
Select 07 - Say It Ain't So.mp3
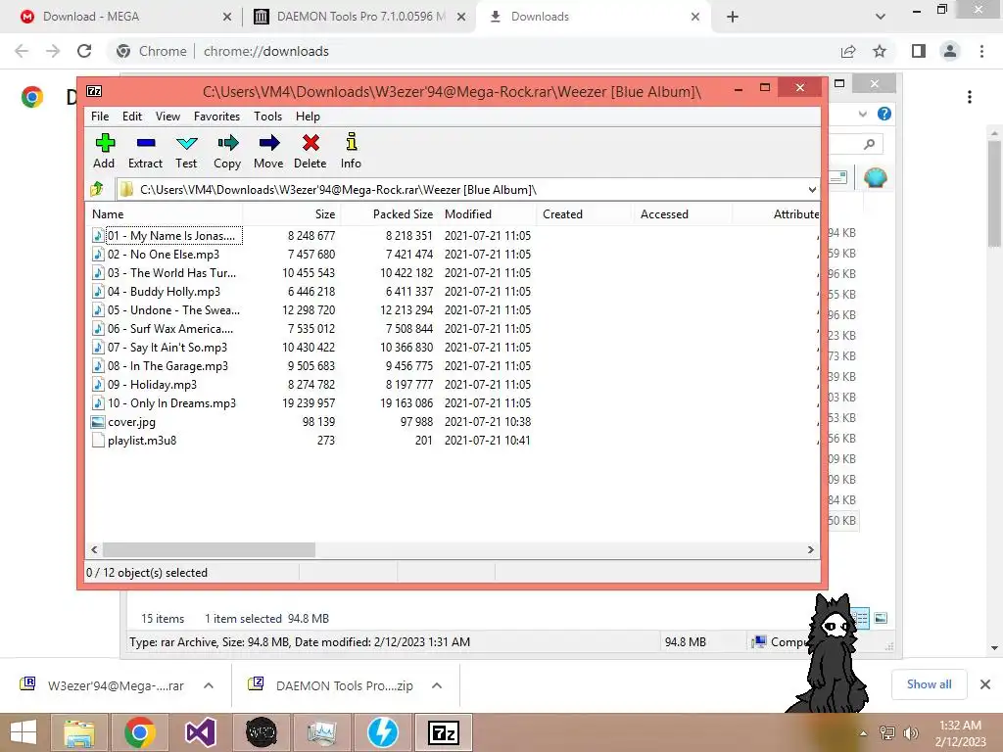[x=167, y=348]
